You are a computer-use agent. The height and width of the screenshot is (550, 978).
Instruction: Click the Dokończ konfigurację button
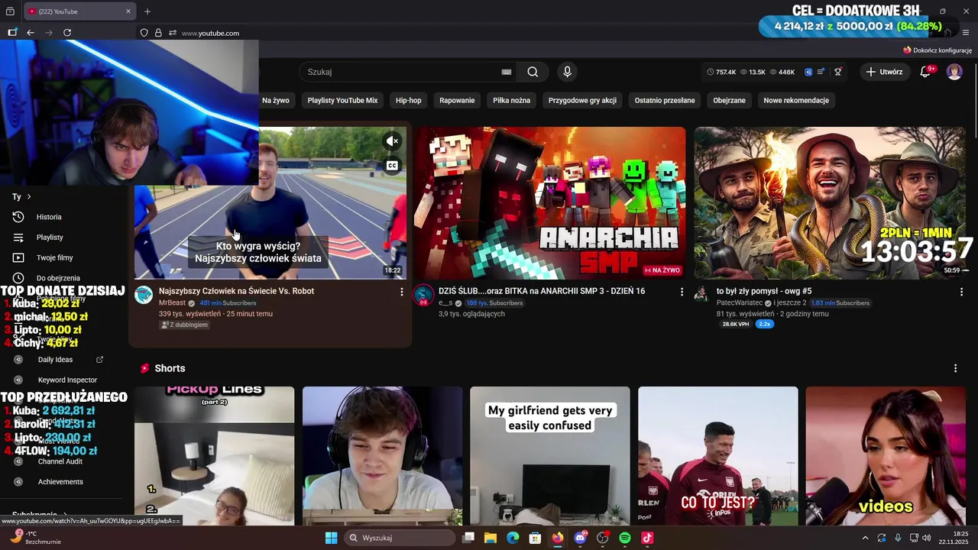(x=937, y=50)
